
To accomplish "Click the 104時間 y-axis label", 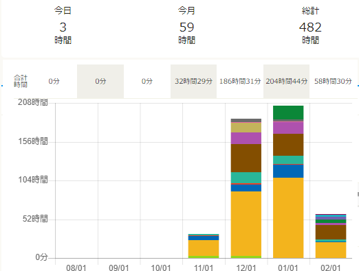I will tap(33, 180).
